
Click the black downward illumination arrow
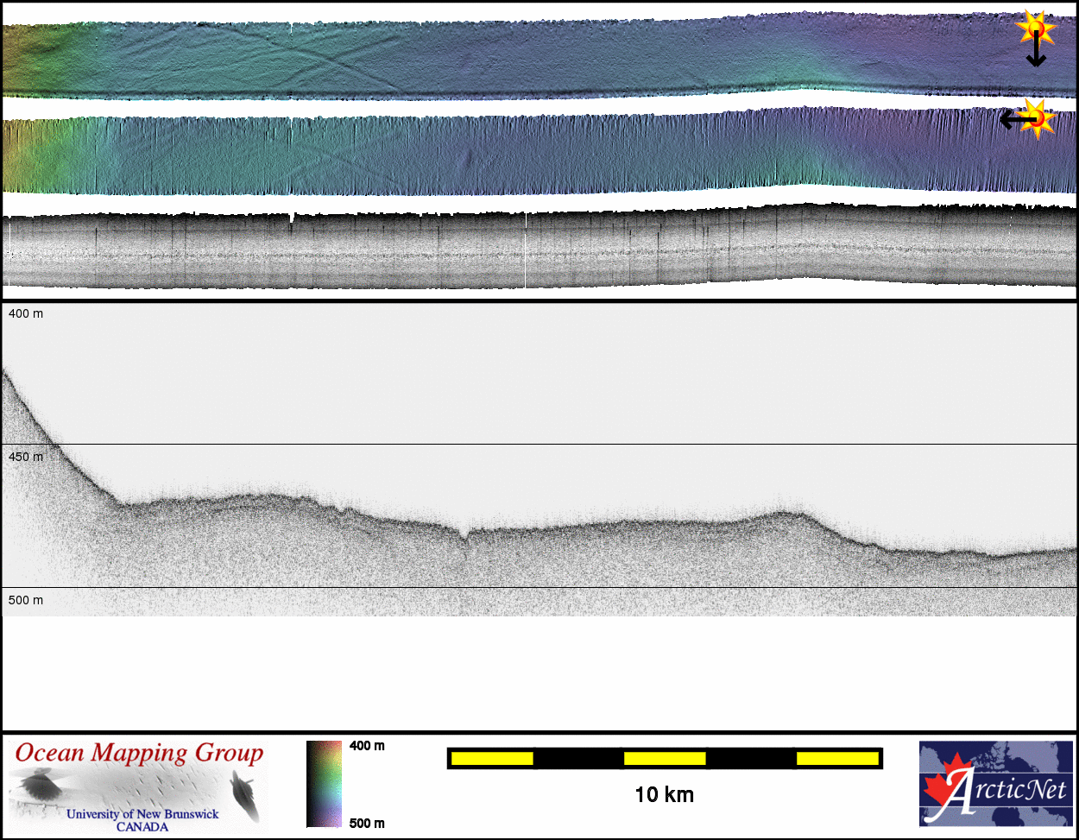(1036, 54)
